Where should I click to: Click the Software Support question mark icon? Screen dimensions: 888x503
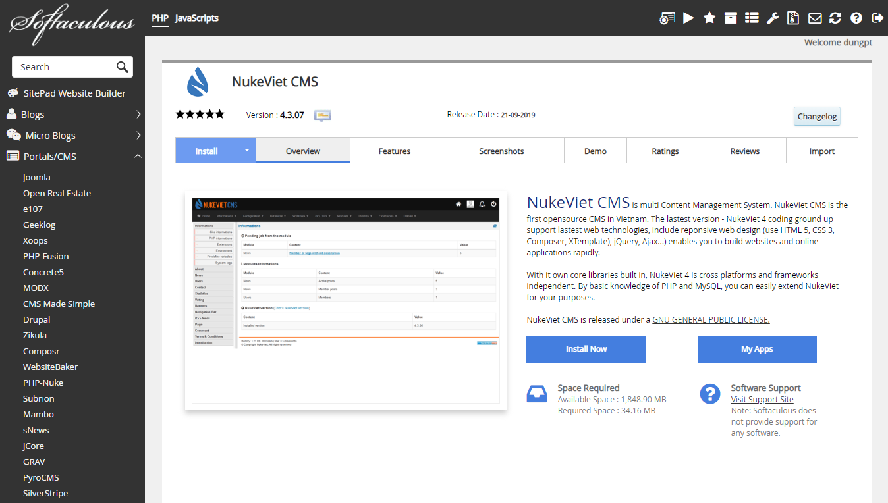click(710, 394)
